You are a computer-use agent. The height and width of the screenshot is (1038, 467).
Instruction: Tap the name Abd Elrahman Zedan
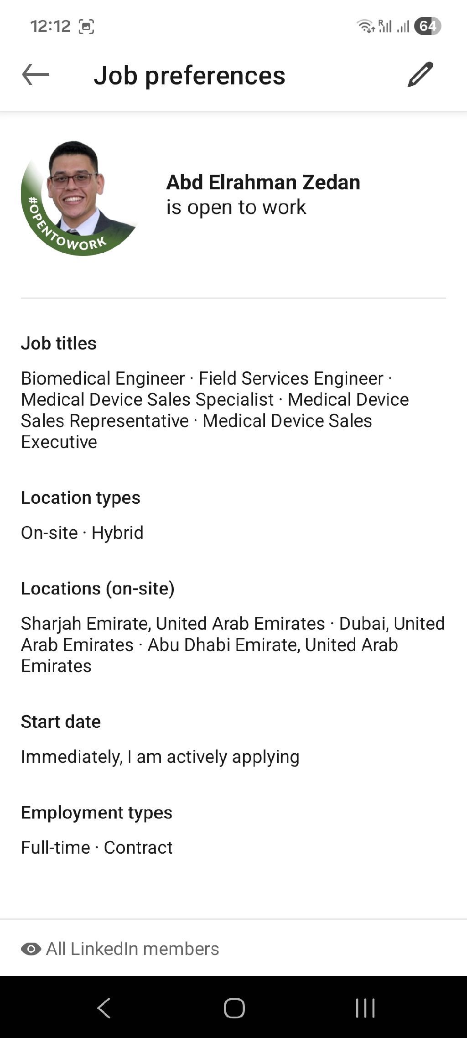click(x=263, y=182)
